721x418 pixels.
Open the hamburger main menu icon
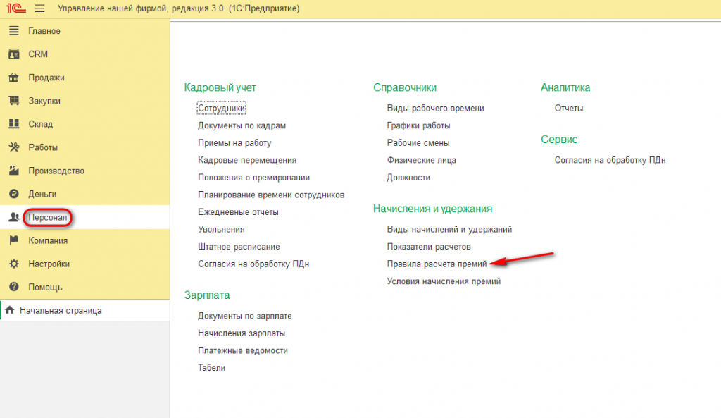[40, 8]
